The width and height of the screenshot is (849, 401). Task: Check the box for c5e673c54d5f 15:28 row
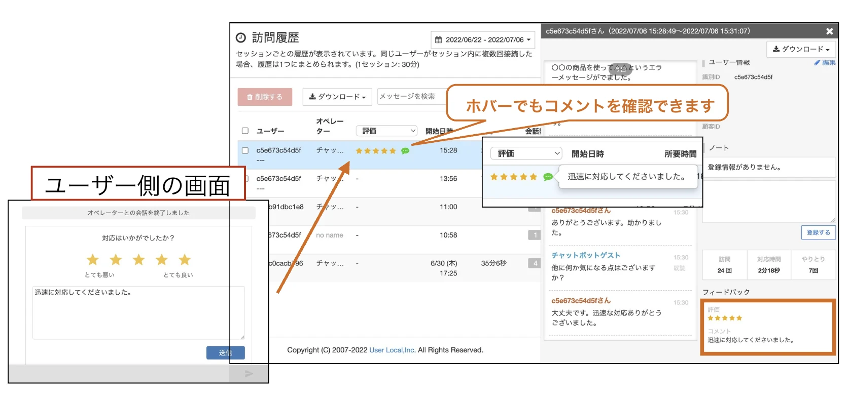click(245, 150)
